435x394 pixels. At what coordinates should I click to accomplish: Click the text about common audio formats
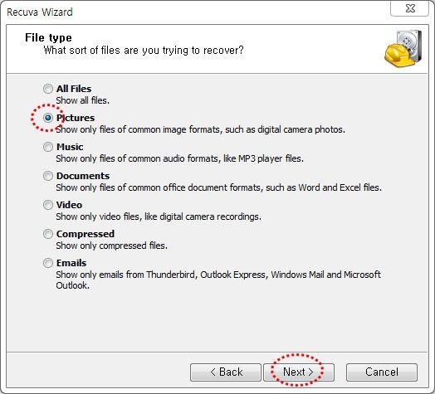coord(180,158)
